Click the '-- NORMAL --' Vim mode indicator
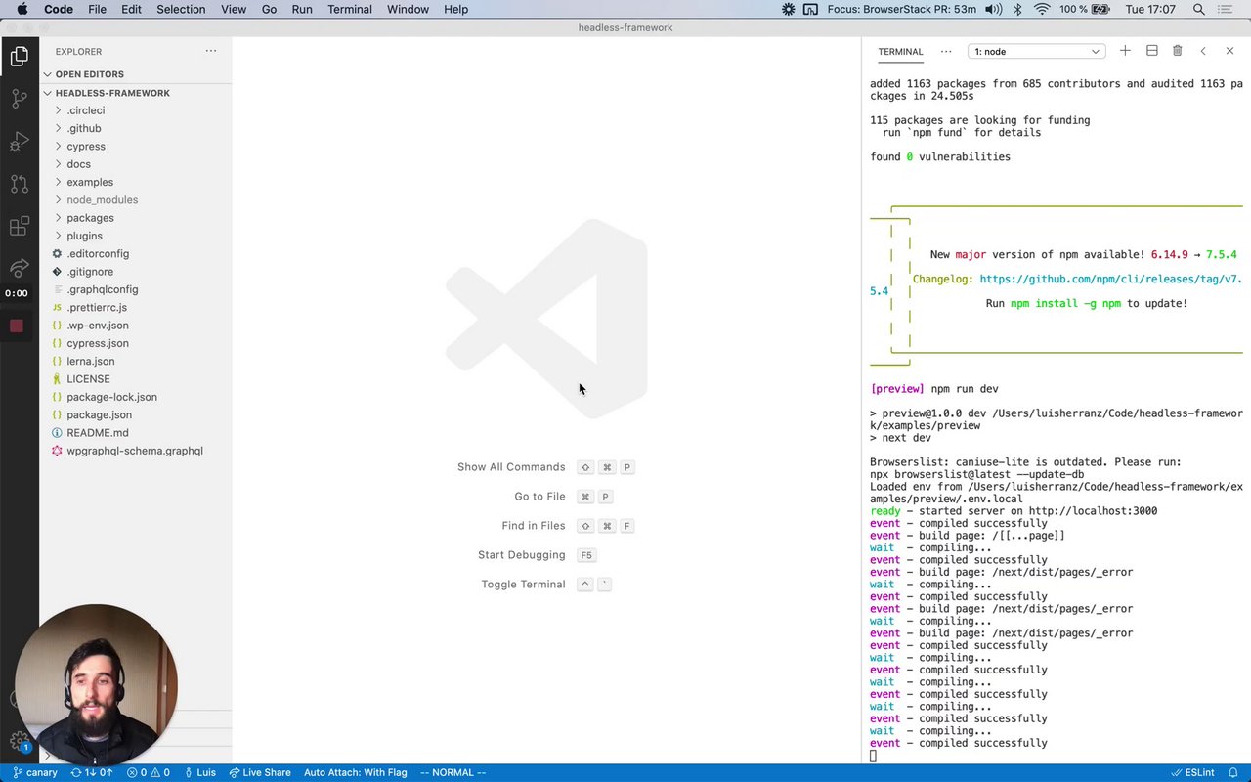Viewport: 1251px width, 782px height. point(453,772)
